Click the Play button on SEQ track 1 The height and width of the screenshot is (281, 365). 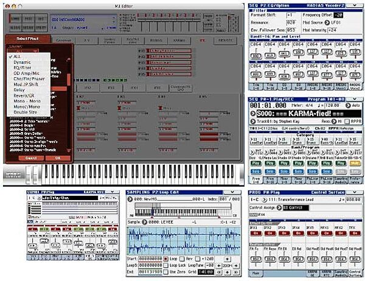255,164
